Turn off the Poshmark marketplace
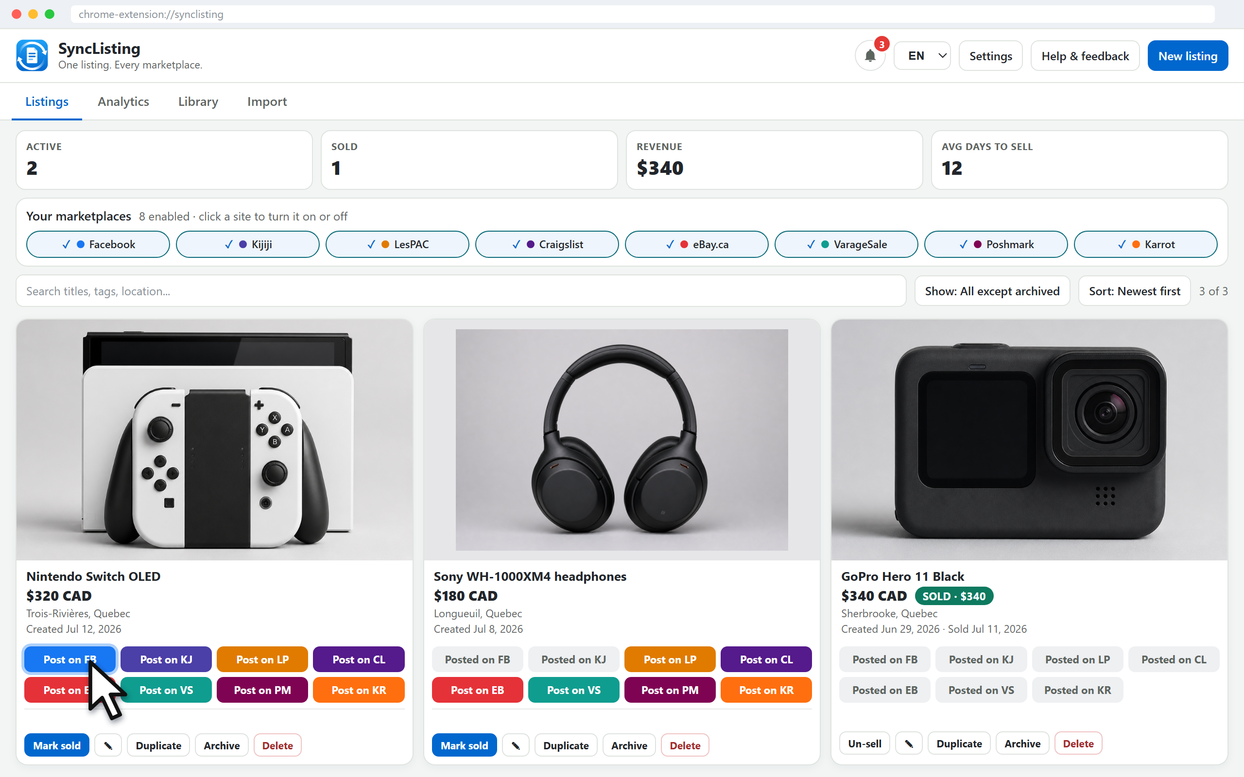 tap(996, 244)
